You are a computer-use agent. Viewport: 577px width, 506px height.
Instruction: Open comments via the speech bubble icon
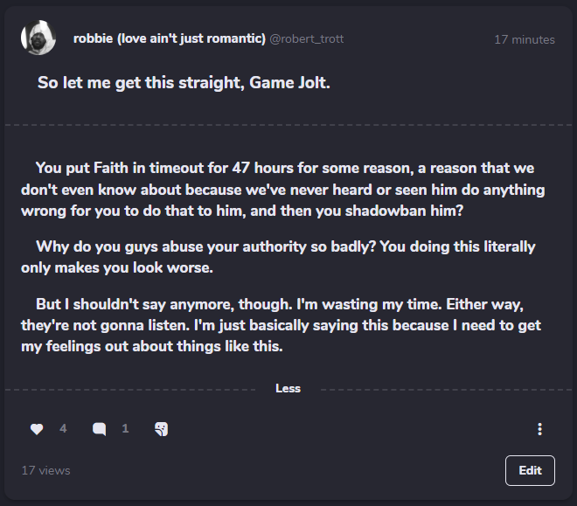coord(100,429)
